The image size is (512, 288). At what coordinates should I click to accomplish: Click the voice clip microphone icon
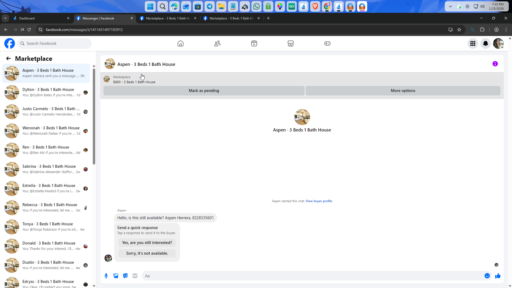pyautogui.click(x=106, y=276)
